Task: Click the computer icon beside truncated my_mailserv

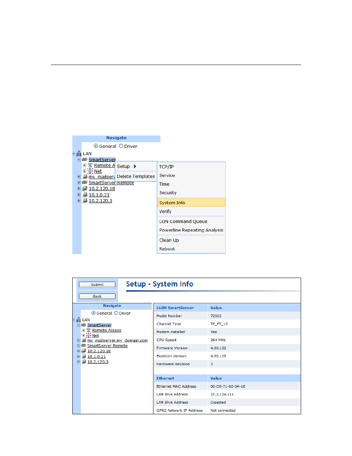Action: pos(85,177)
